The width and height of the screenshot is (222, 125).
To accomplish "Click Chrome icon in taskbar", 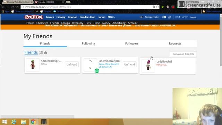I will 33,122.
